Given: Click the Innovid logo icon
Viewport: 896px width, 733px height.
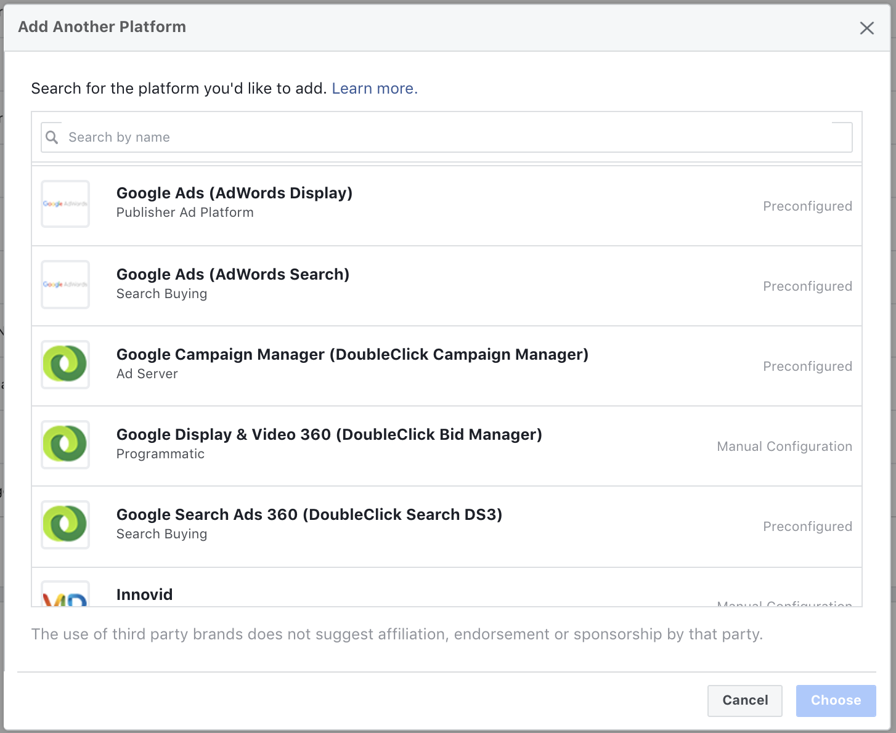Looking at the screenshot, I should point(65,594).
